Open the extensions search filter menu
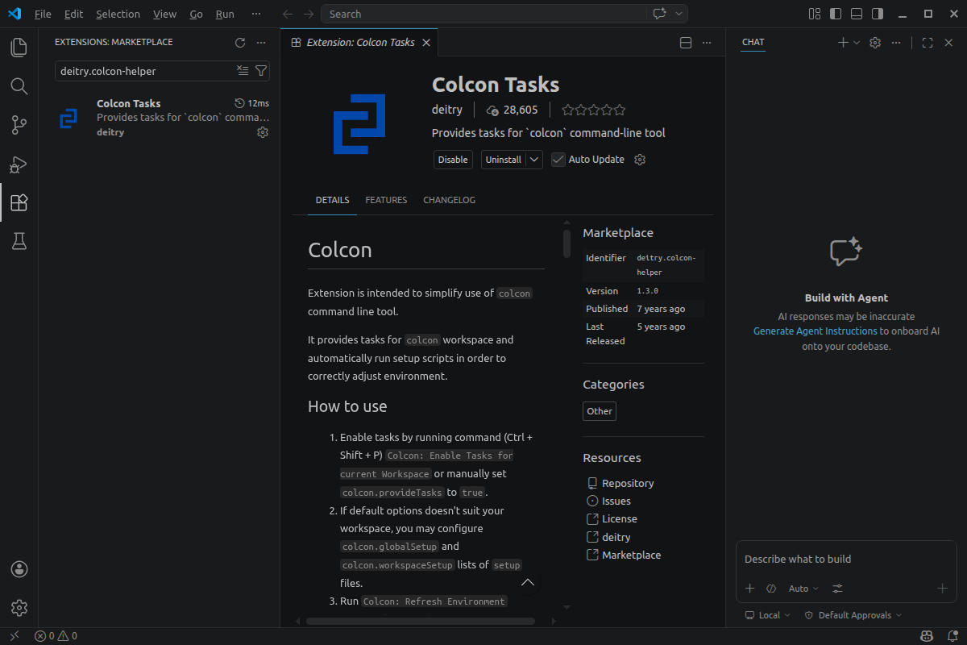 tap(260, 71)
